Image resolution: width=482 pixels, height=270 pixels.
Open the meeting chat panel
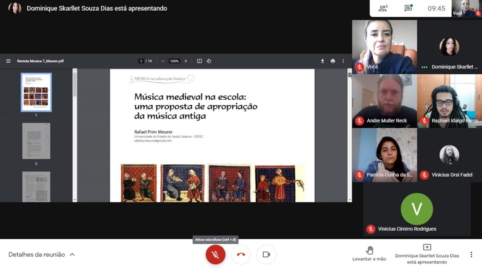408,8
